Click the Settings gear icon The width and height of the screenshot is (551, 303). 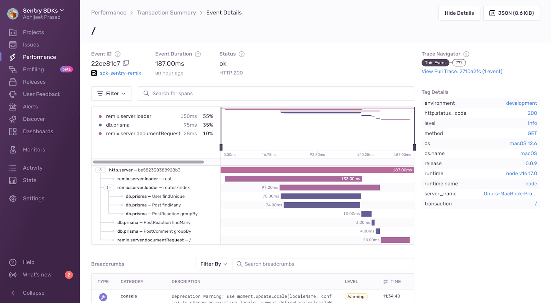coord(13,199)
